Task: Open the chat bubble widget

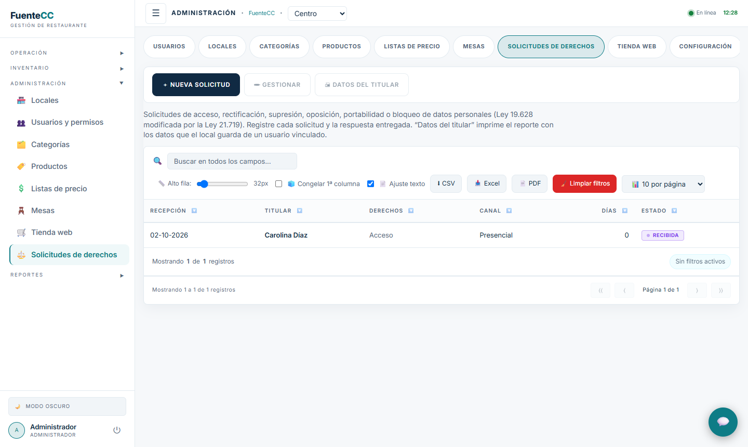Action: [723, 422]
